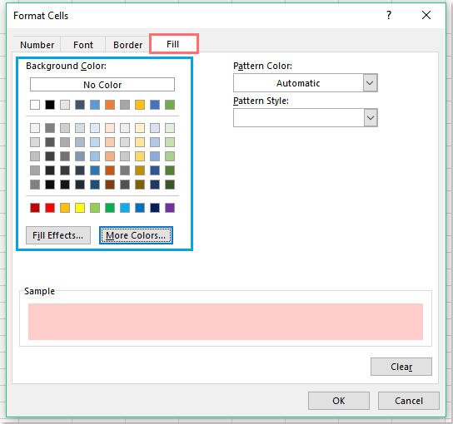The image size is (453, 424).
Task: Select the black theme color swatch
Action: (x=50, y=105)
